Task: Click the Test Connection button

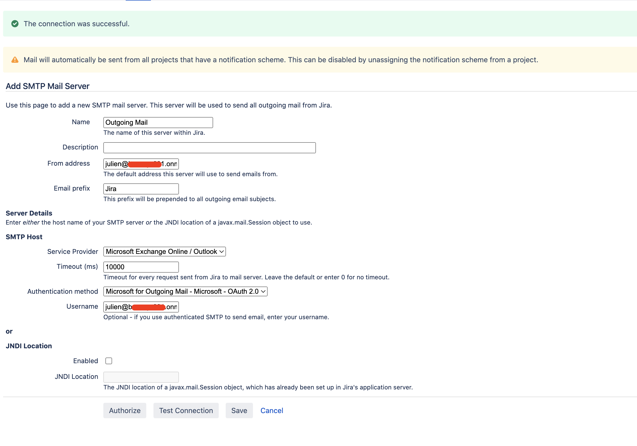Action: point(186,411)
